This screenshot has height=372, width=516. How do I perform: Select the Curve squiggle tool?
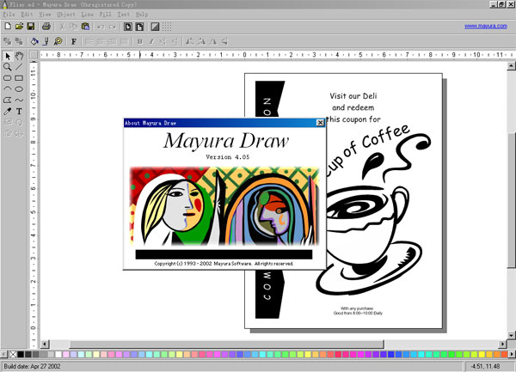point(20,101)
